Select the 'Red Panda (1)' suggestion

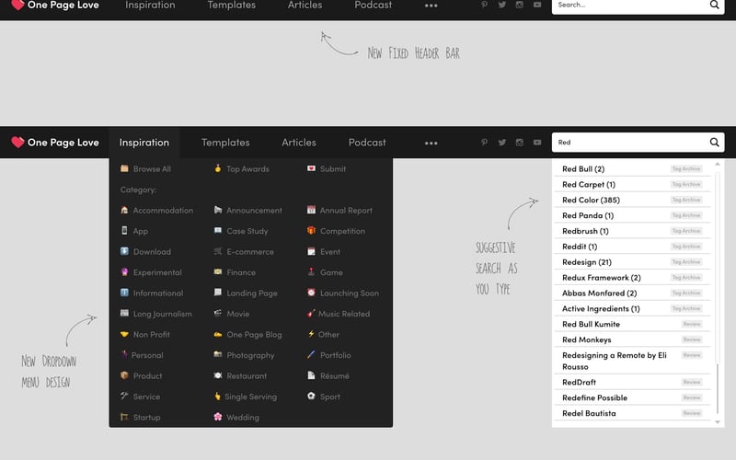pos(632,215)
